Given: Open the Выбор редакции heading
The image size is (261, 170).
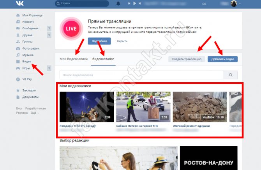Looking at the screenshot, I should click(x=74, y=140).
